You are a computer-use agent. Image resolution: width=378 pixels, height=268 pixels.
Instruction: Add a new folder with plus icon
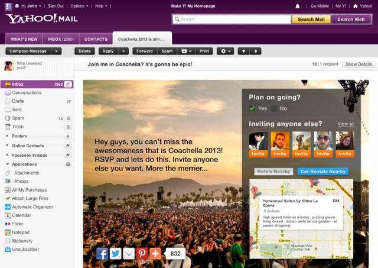coord(68,136)
